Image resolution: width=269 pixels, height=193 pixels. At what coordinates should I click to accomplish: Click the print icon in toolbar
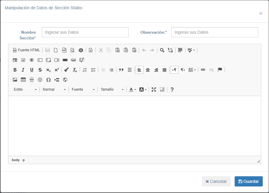(81, 50)
